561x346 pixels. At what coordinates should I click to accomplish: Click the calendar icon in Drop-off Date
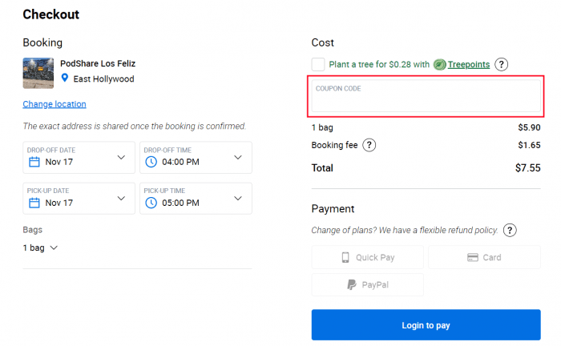(34, 162)
